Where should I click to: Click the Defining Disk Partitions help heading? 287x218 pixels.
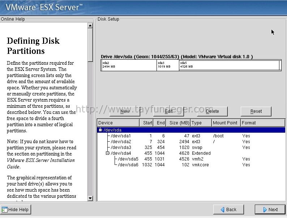click(x=33, y=46)
